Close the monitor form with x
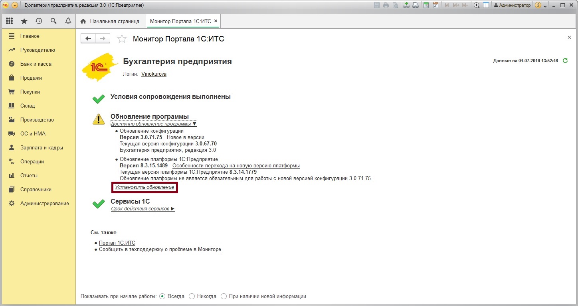The width and height of the screenshot is (578, 306). tap(569, 37)
